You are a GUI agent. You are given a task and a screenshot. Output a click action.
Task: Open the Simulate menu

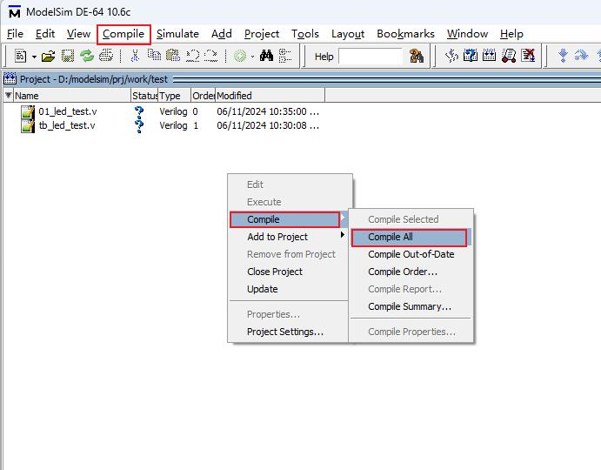(x=177, y=34)
